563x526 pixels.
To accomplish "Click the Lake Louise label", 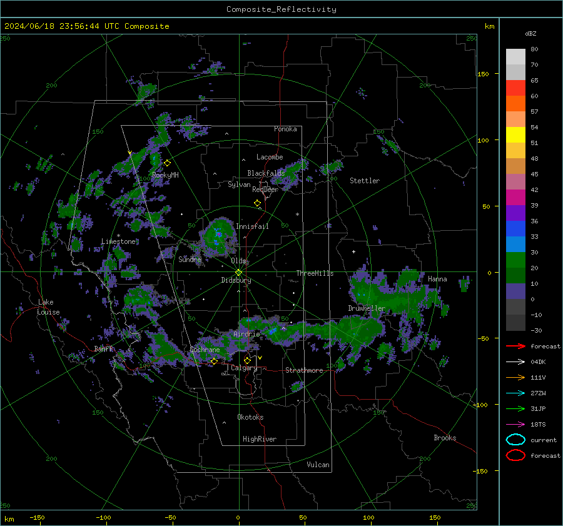I will click(48, 307).
